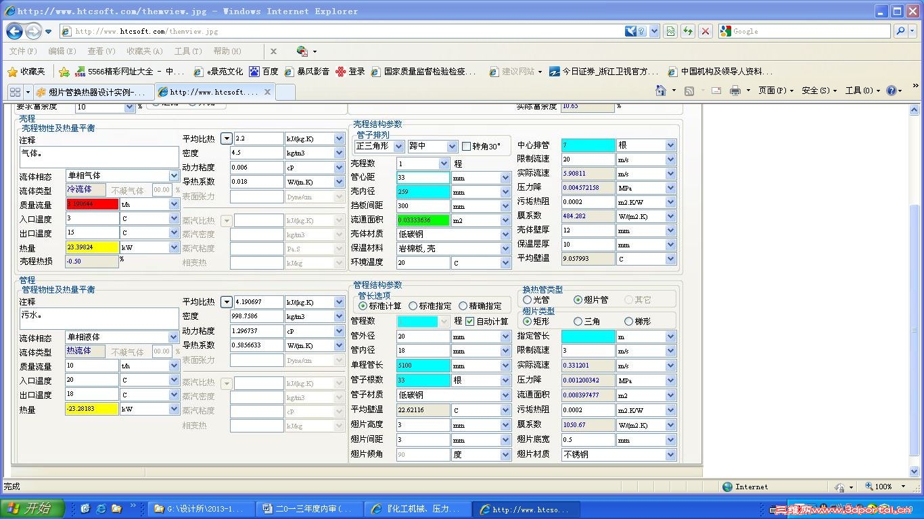
Task: Select the 翅片管 tube type radio
Action: 578,299
